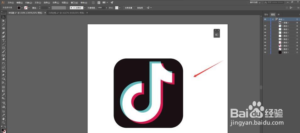
Task: Click stroke none swatch in control bar
Action: pos(26,8)
